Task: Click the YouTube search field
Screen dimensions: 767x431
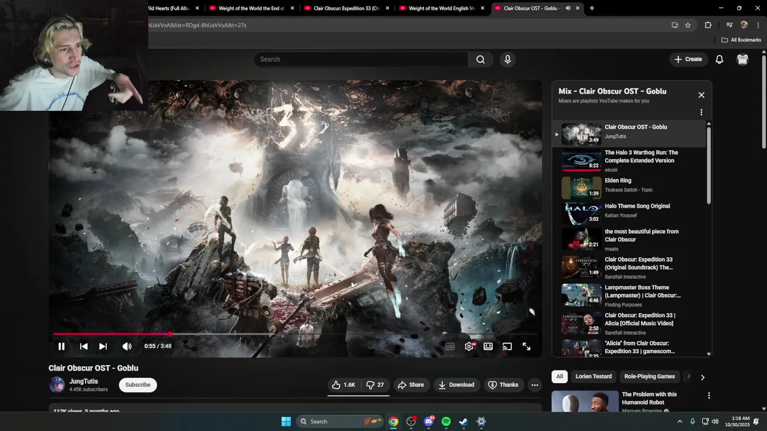Action: pyautogui.click(x=361, y=59)
